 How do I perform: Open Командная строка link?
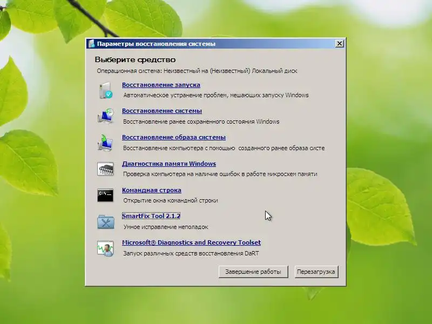tap(152, 190)
